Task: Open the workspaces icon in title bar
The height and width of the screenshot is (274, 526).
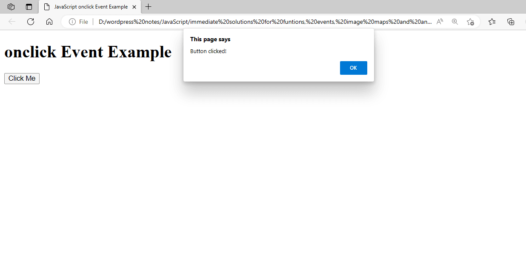Action: pos(11,7)
